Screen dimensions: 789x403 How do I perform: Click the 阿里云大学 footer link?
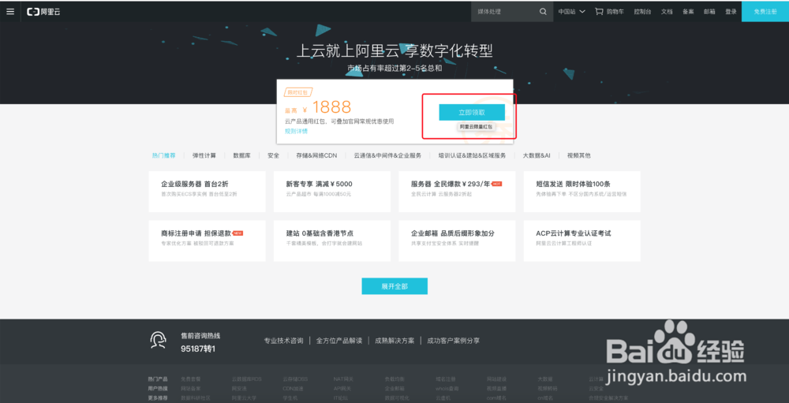point(244,397)
